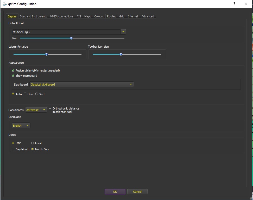This screenshot has height=200, width=253.
Task: Select the Horz radio button
Action: click(x=25, y=94)
